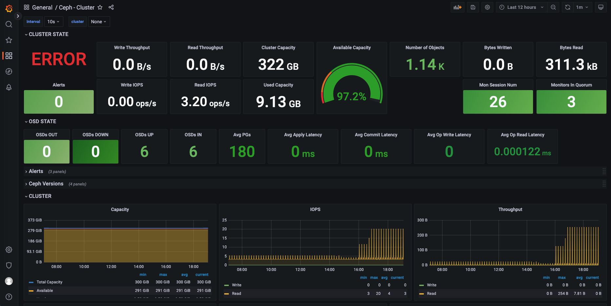Sort Capacity legend by max column
Screen dimensions: 611x306
[x=163, y=275]
